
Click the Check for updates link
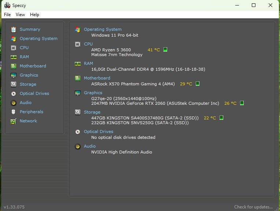click(253, 207)
